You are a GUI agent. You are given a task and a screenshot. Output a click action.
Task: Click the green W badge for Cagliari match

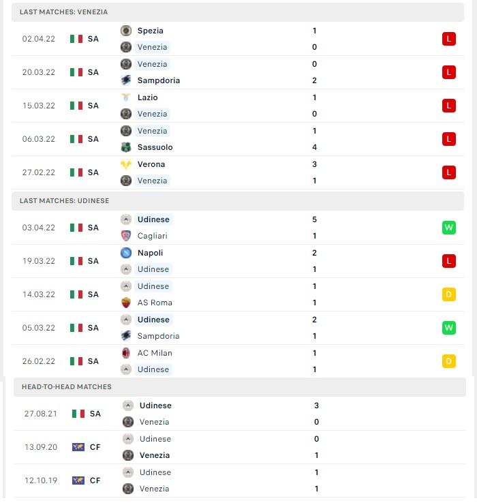pyautogui.click(x=449, y=228)
